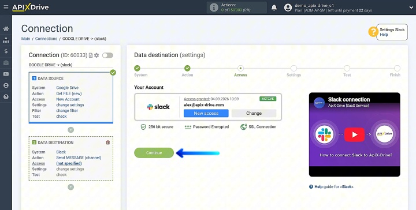Open New Account access link
The image size is (416, 210).
click(68, 99)
